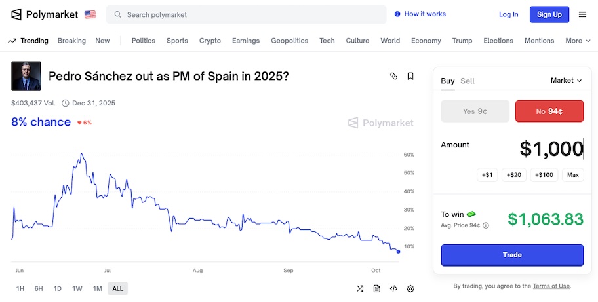This screenshot has width=598, height=302.
Task: Open the Politics category
Action: tap(144, 41)
